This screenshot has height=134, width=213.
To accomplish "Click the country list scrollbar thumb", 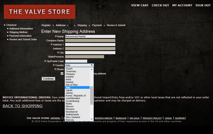I will pyautogui.click(x=92, y=95).
